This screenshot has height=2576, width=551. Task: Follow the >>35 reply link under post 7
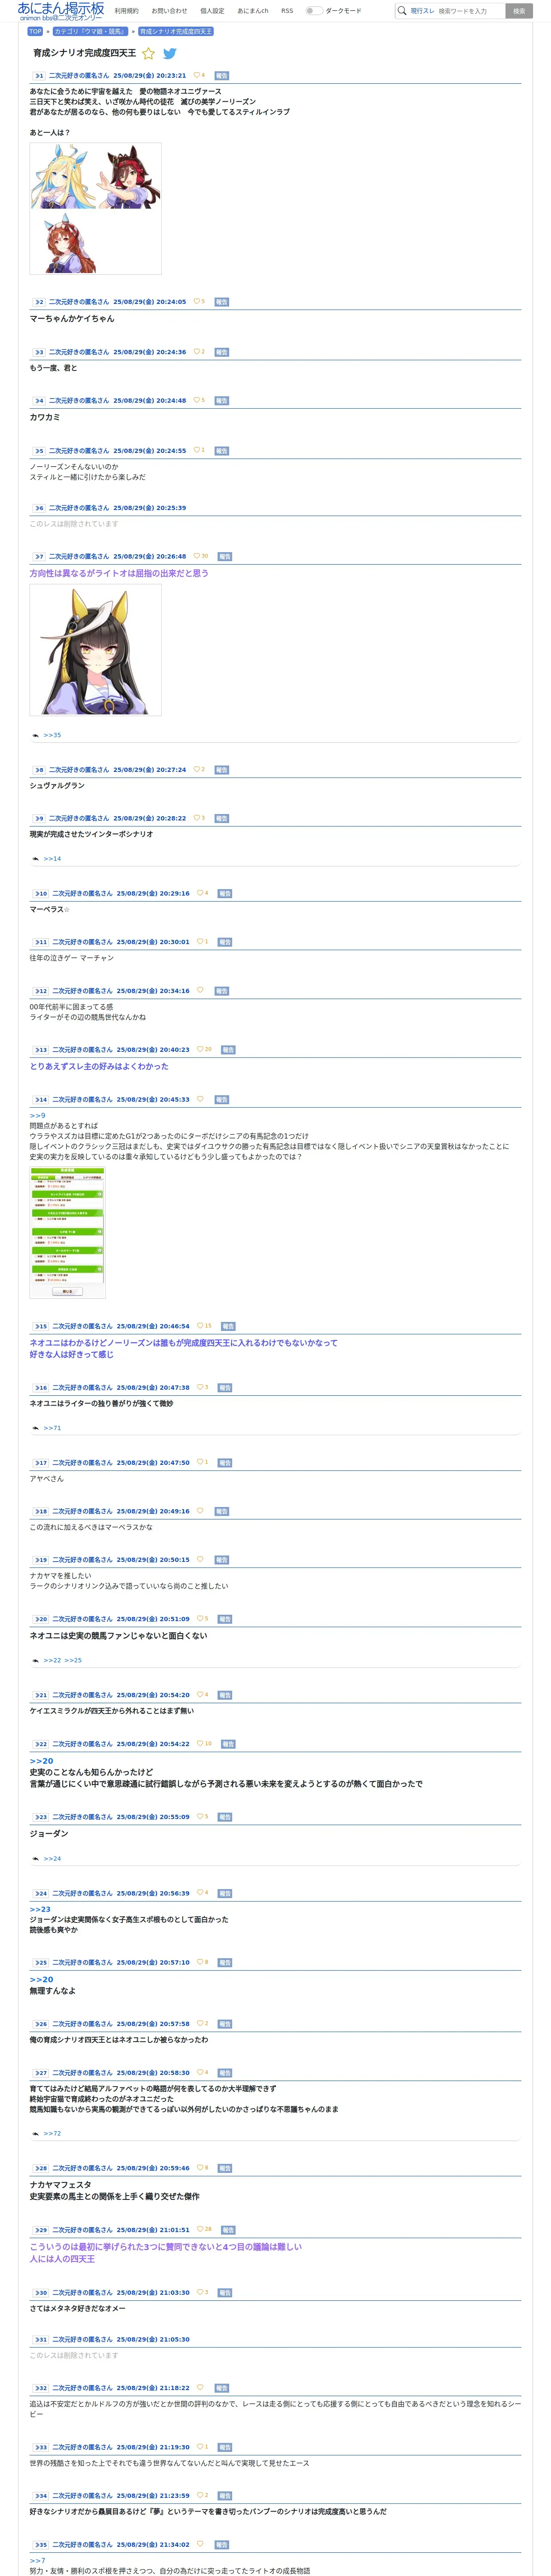pos(52,735)
